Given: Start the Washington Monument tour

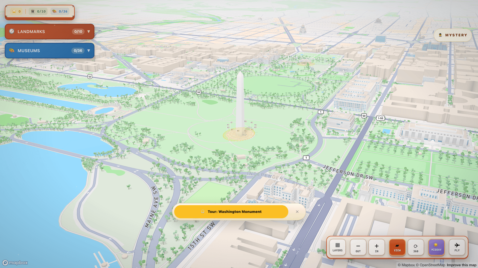Looking at the screenshot, I should [x=231, y=212].
